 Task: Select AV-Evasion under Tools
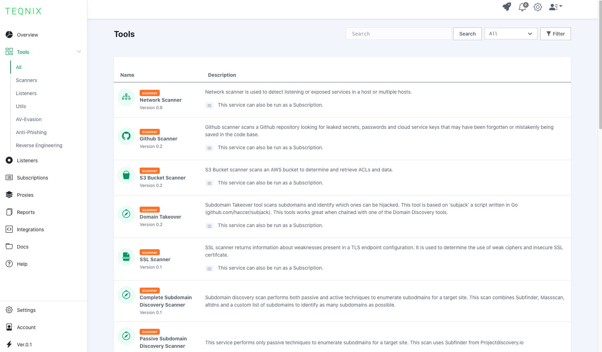[x=29, y=119]
